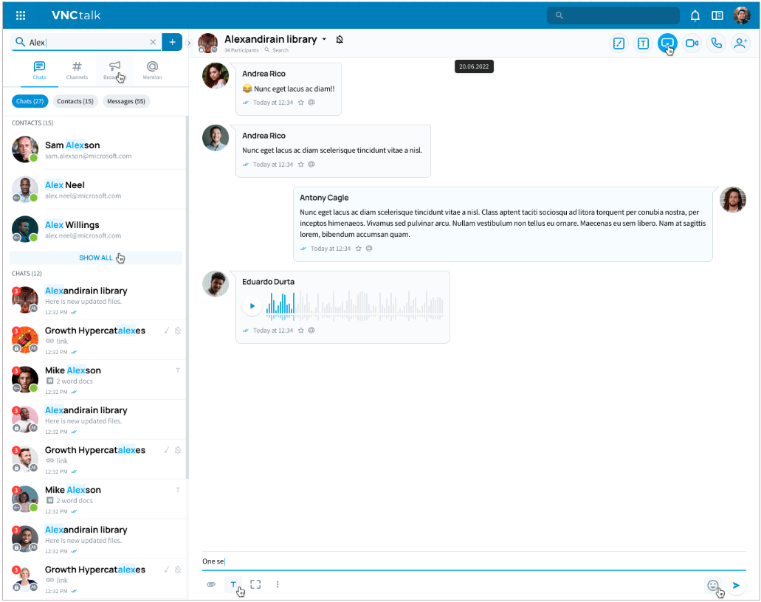Click SHOW ALL under contacts
The width and height of the screenshot is (761, 602).
click(96, 257)
